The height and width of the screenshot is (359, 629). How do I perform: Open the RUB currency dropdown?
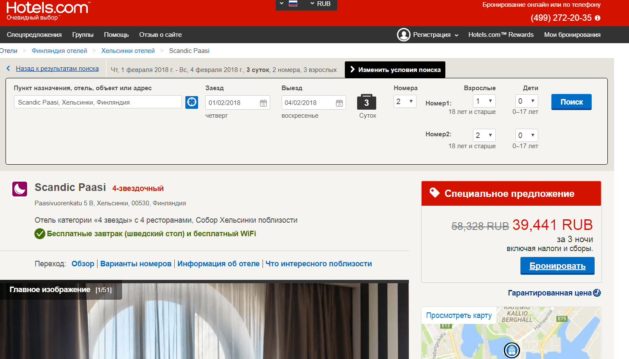point(321,4)
